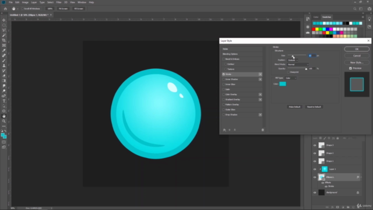Viewport: 373px width, 210px height.
Task: Add another Gradient Overlay with plus button
Action: (261, 100)
